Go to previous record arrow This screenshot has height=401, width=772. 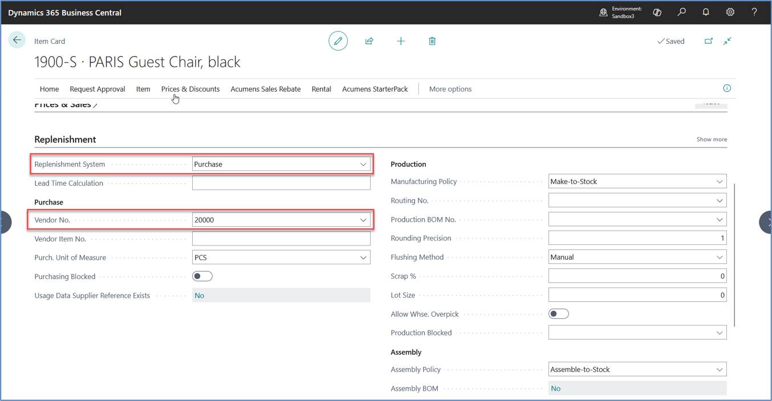click(x=5, y=222)
